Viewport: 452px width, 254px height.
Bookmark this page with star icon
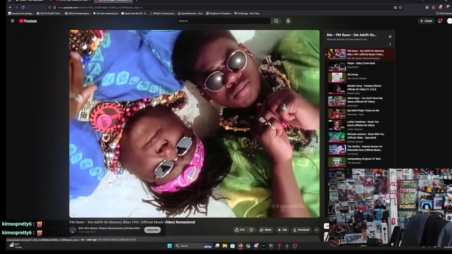pyautogui.click(x=400, y=7)
